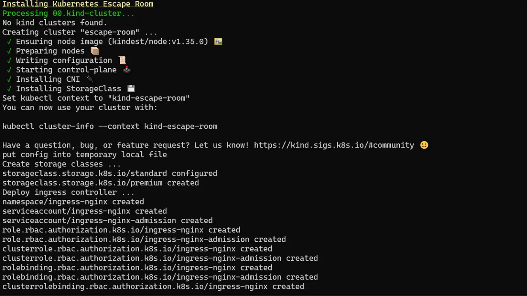Click the "Installing Kubernetes Escape Room" heading
This screenshot has width=527, height=296.
pyautogui.click(x=78, y=4)
